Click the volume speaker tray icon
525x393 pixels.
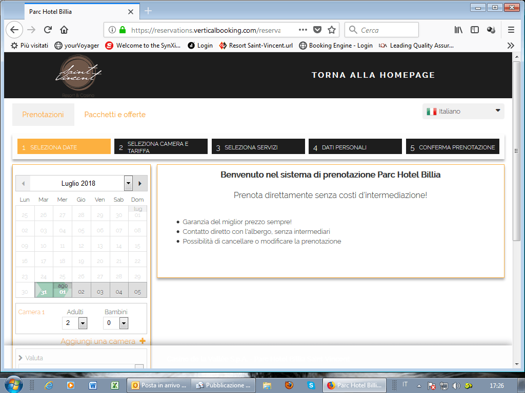tap(456, 386)
